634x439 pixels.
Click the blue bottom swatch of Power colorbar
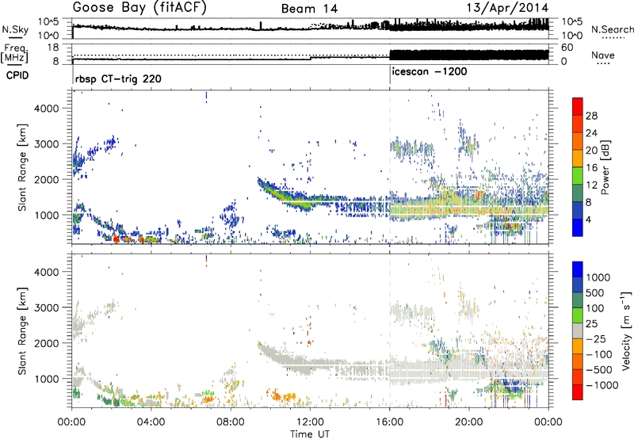[578, 227]
